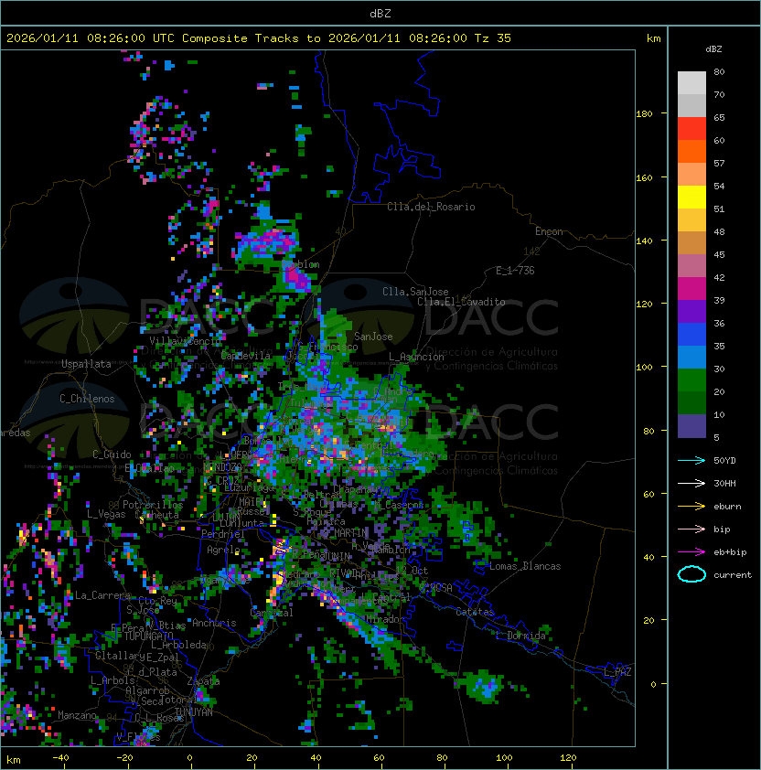Click the 'Perdriel' map label

[223, 534]
